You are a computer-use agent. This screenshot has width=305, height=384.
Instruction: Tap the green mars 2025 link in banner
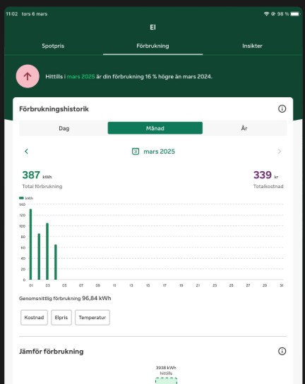(80, 76)
